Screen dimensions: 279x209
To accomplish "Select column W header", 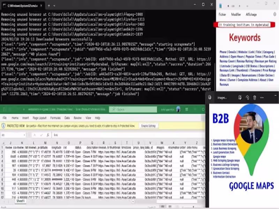I will tap(162, 143).
